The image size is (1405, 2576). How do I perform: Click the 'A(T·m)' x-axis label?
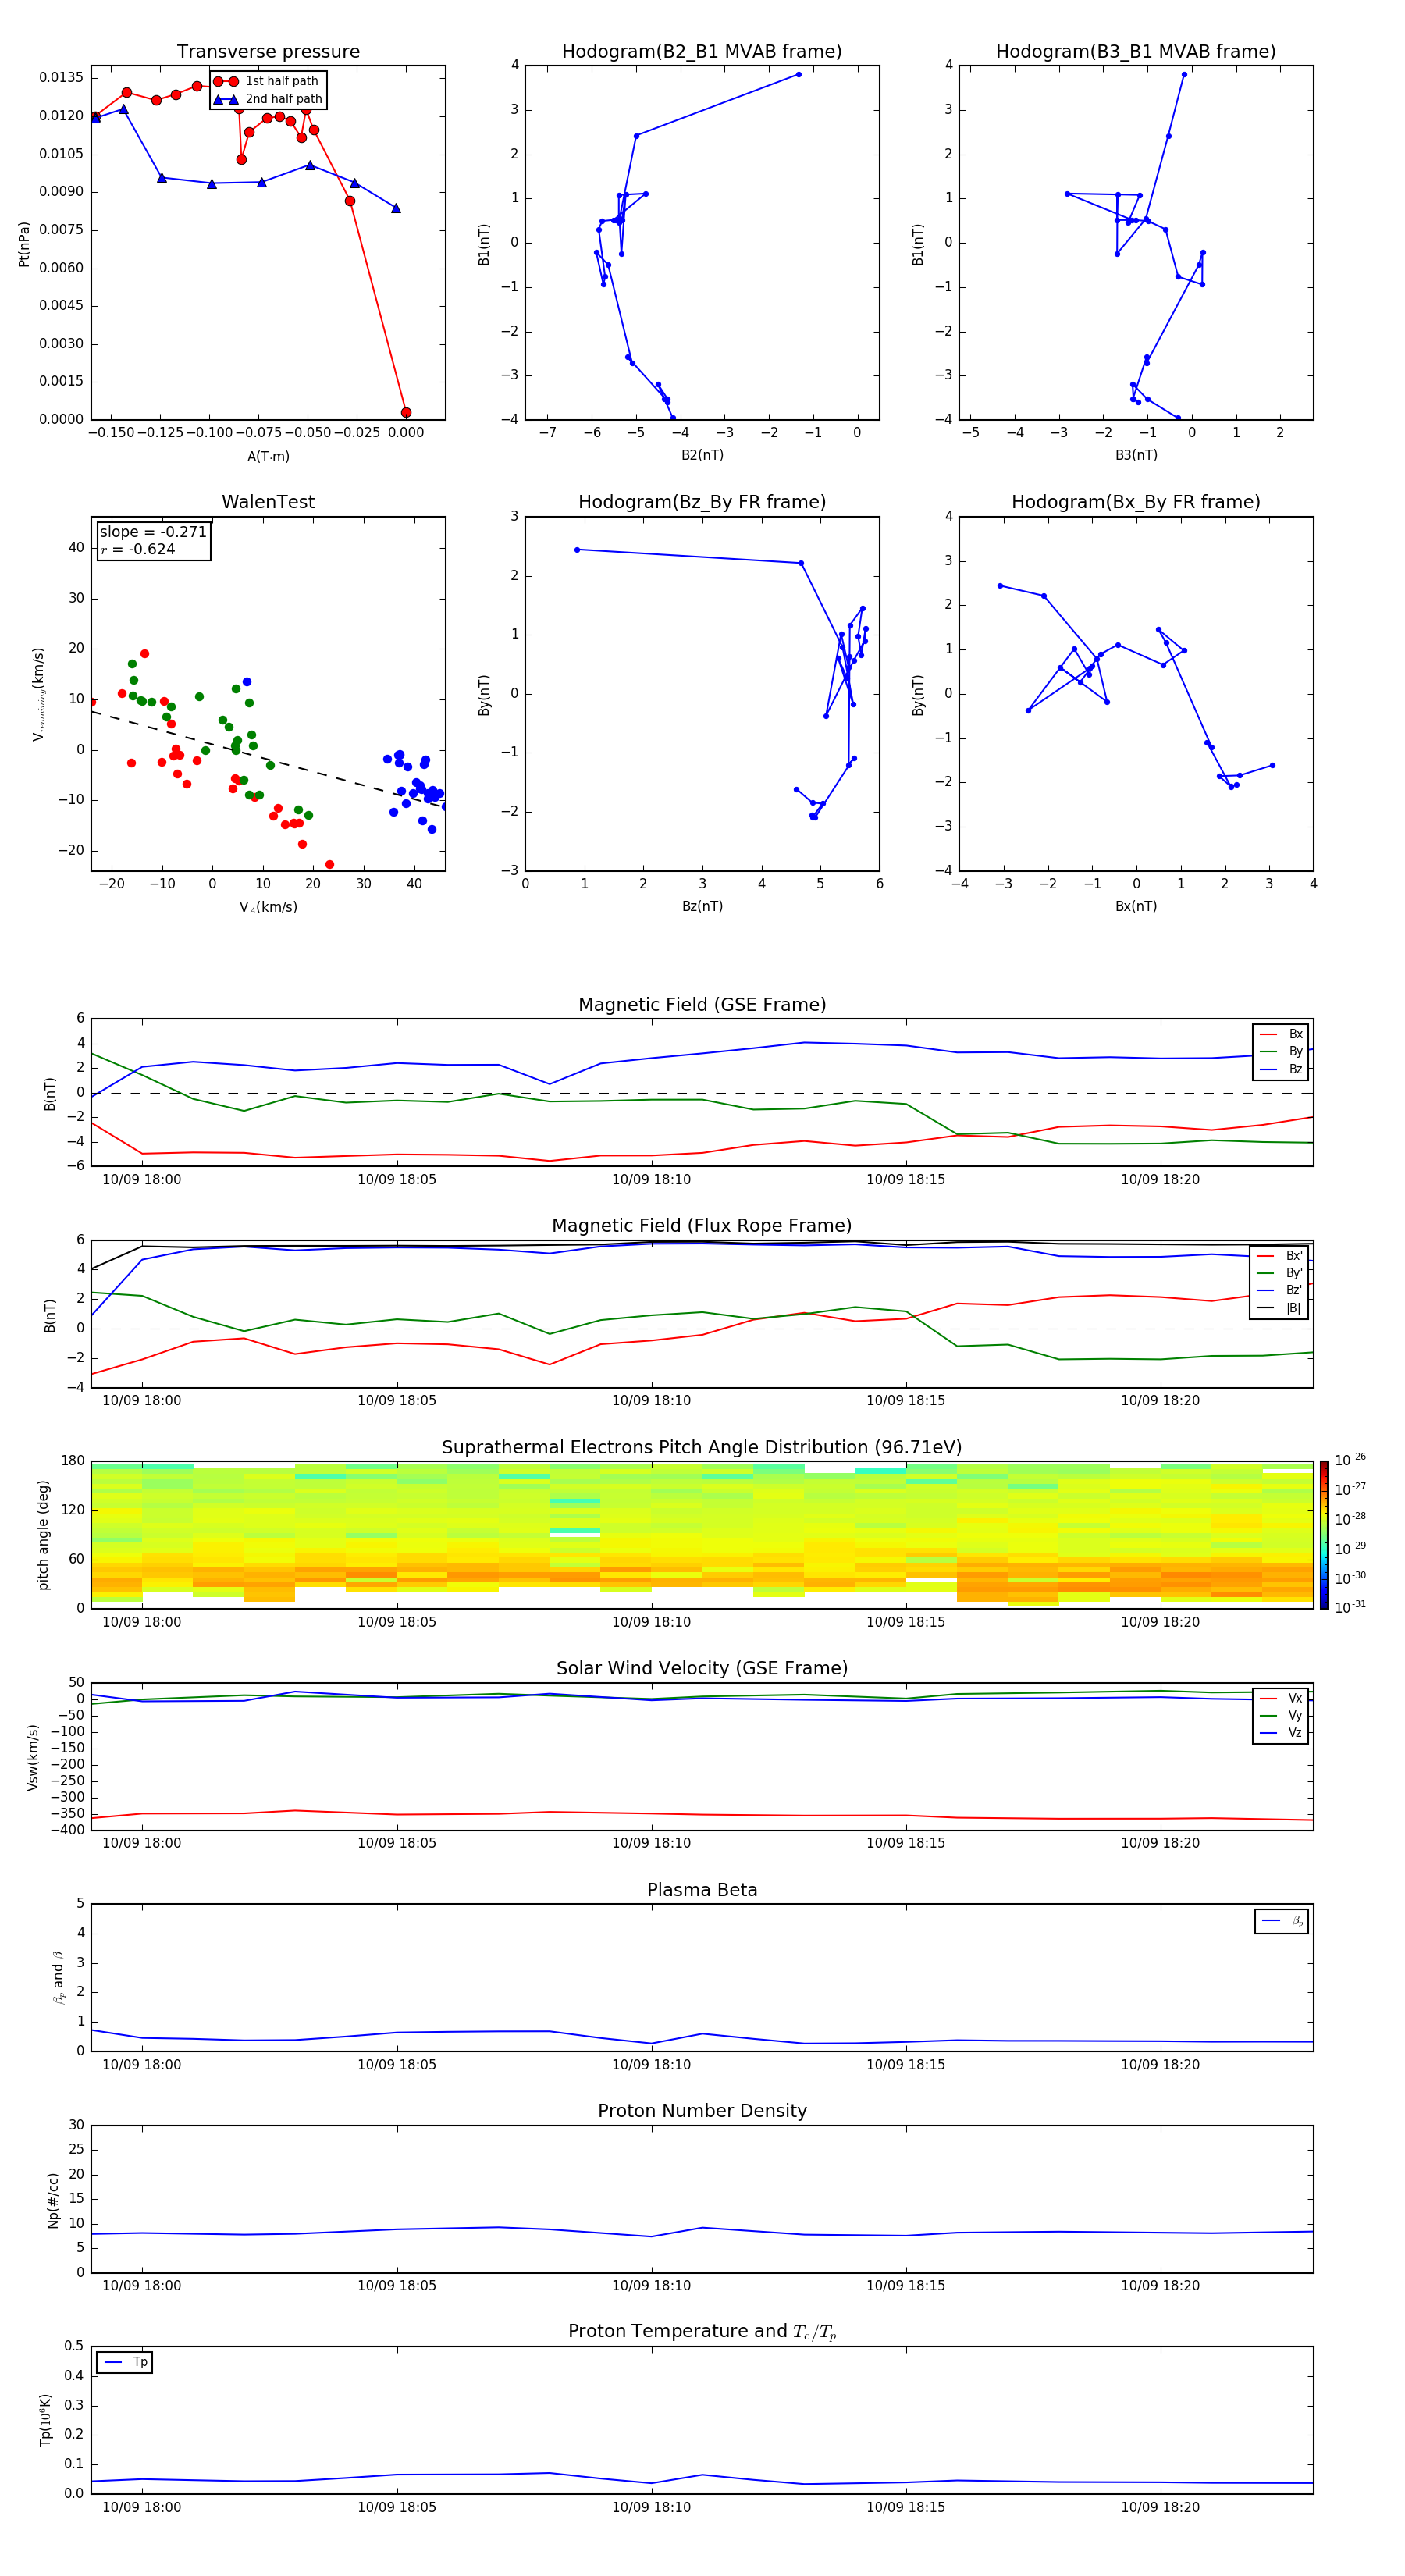click(x=268, y=456)
